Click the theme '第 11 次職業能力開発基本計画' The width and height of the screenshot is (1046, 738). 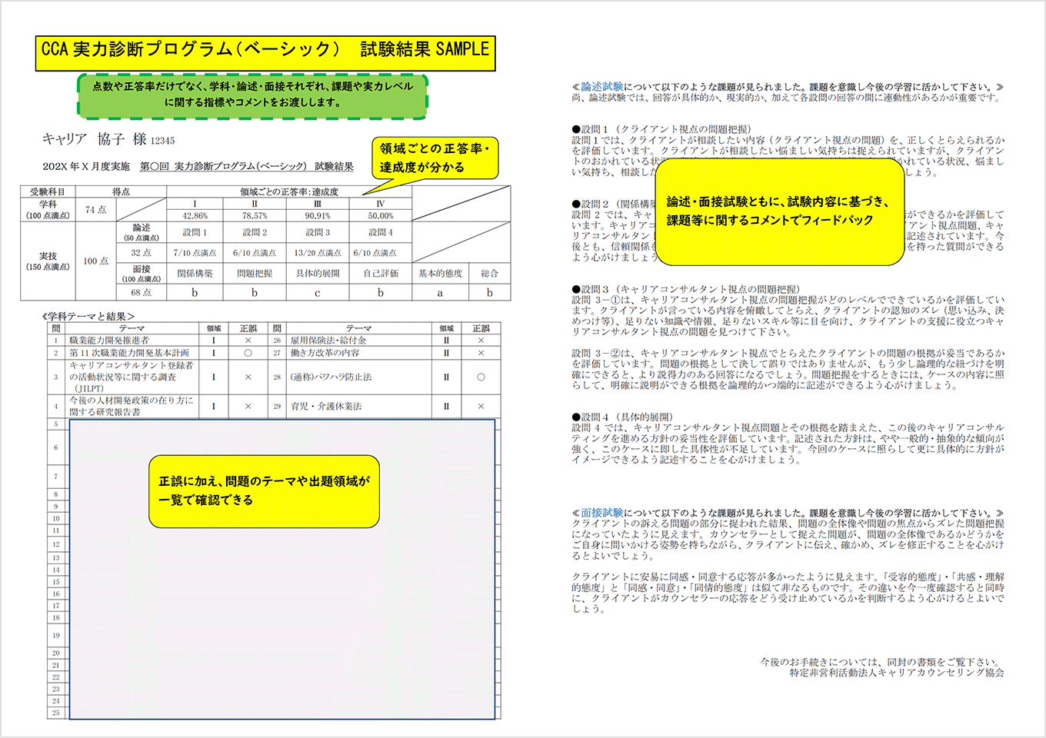[x=129, y=353]
